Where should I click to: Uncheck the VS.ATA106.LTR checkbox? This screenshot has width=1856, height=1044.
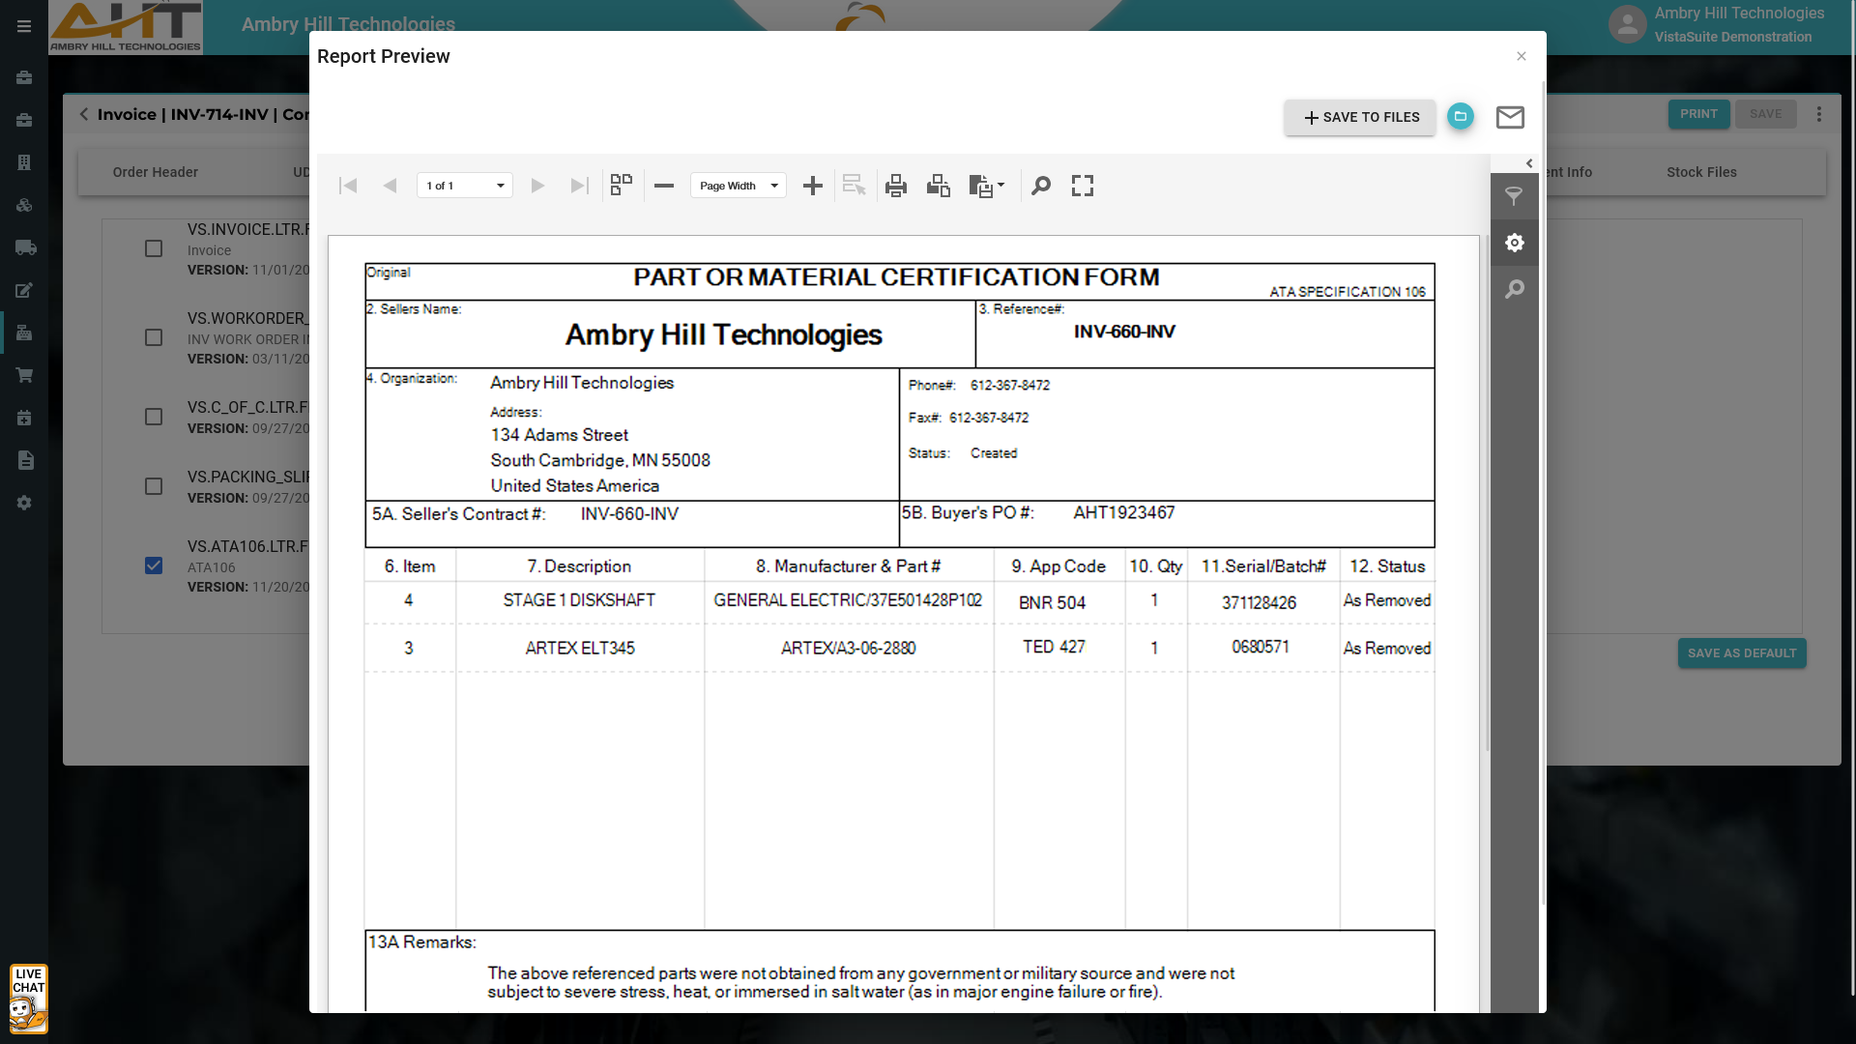tap(154, 565)
